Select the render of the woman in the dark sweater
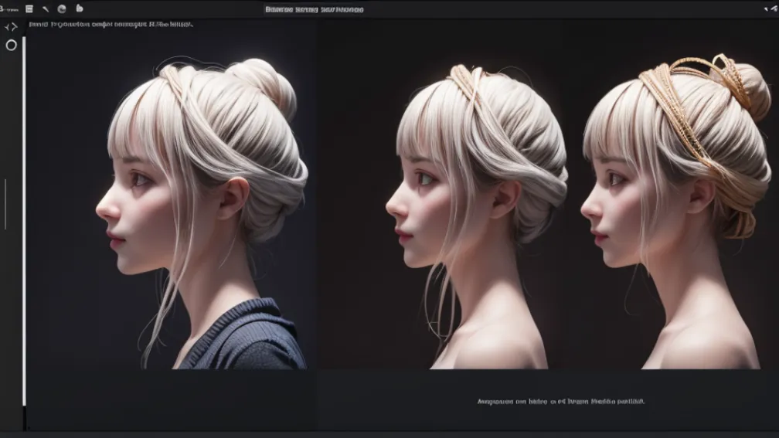 (x=201, y=213)
